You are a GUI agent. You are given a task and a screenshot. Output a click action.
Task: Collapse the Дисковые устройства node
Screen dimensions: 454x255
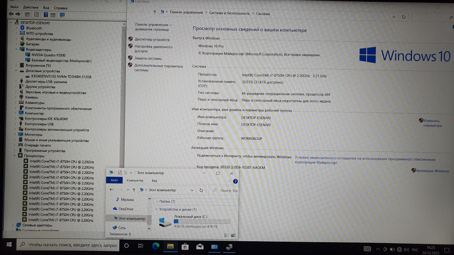click(16, 71)
